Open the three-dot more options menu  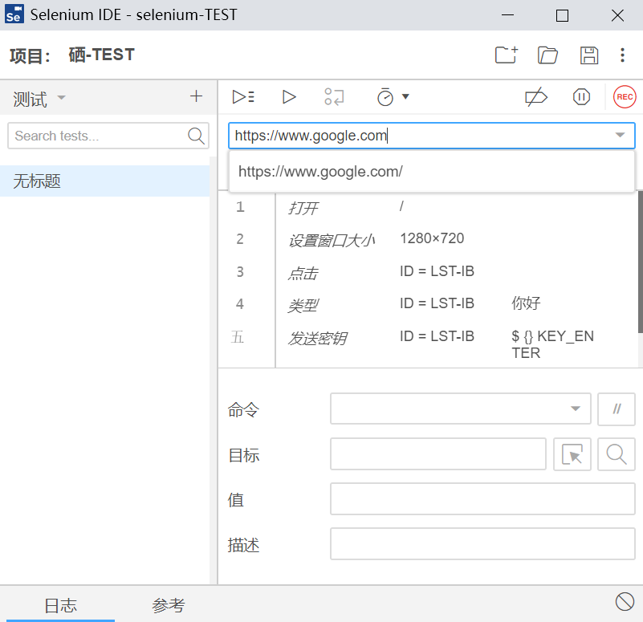tap(622, 55)
